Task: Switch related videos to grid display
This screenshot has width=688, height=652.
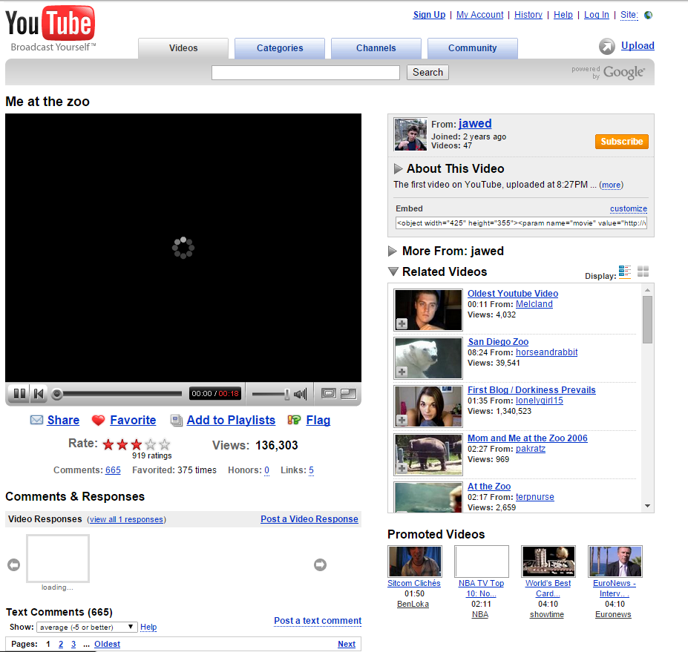Action: [643, 271]
